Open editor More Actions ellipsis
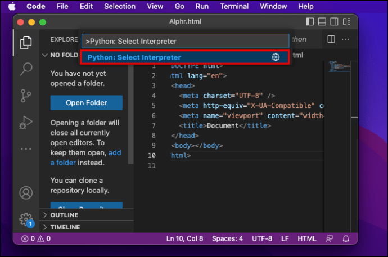Image resolution: width=388 pixels, height=257 pixels. tap(345, 39)
